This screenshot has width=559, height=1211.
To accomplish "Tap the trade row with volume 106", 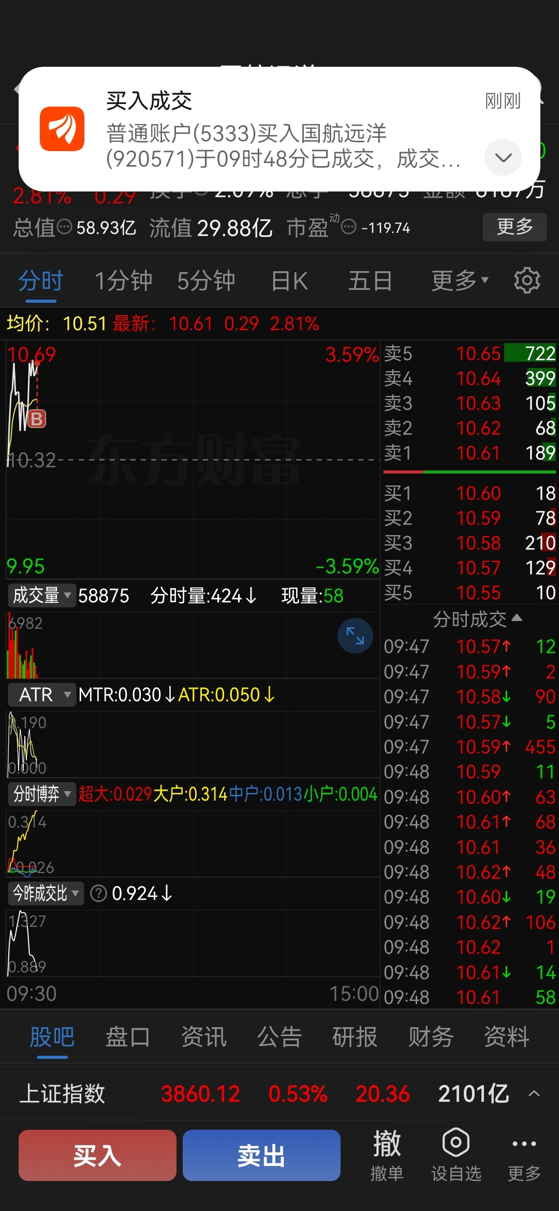I will pos(470,922).
